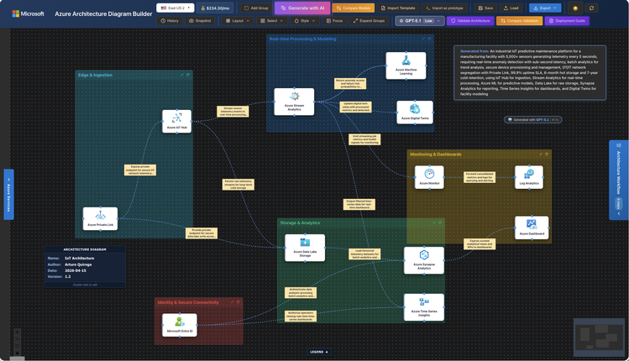The width and height of the screenshot is (629, 361).
Task: Click the Microsoft logo
Action: [28, 13]
